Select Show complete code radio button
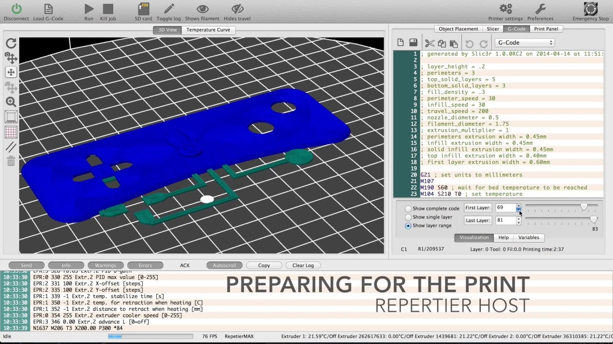 [408, 209]
